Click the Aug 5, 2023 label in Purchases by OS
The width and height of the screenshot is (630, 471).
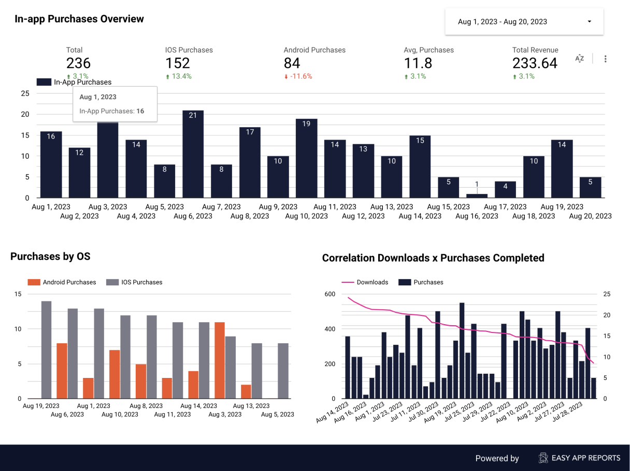pyautogui.click(x=277, y=414)
